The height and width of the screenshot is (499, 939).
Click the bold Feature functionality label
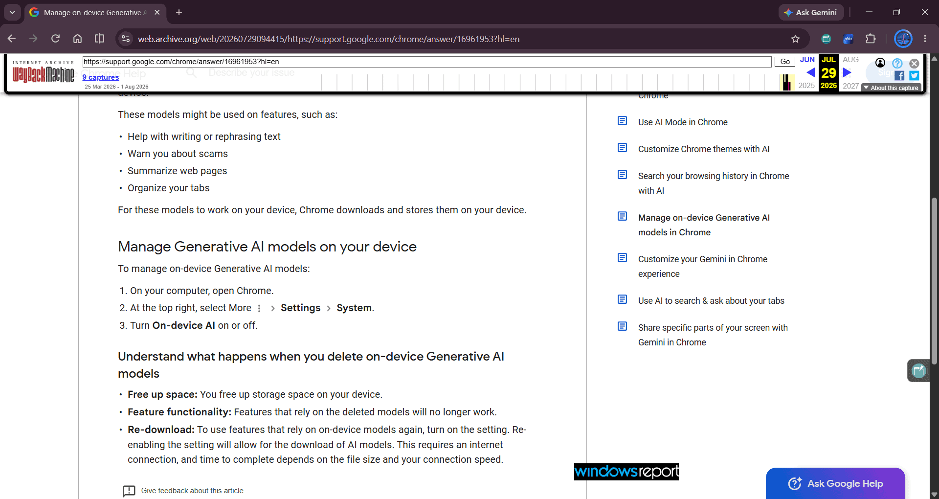(179, 412)
